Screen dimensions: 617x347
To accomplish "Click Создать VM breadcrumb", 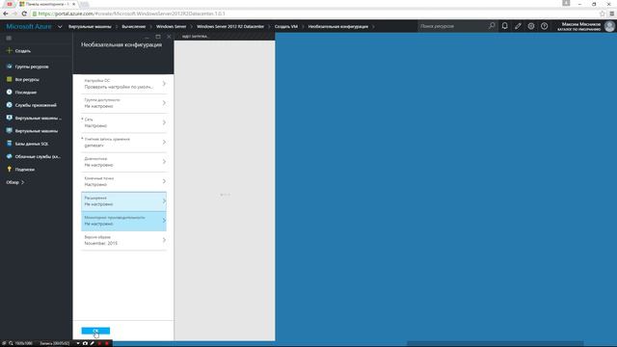I will coord(286,27).
